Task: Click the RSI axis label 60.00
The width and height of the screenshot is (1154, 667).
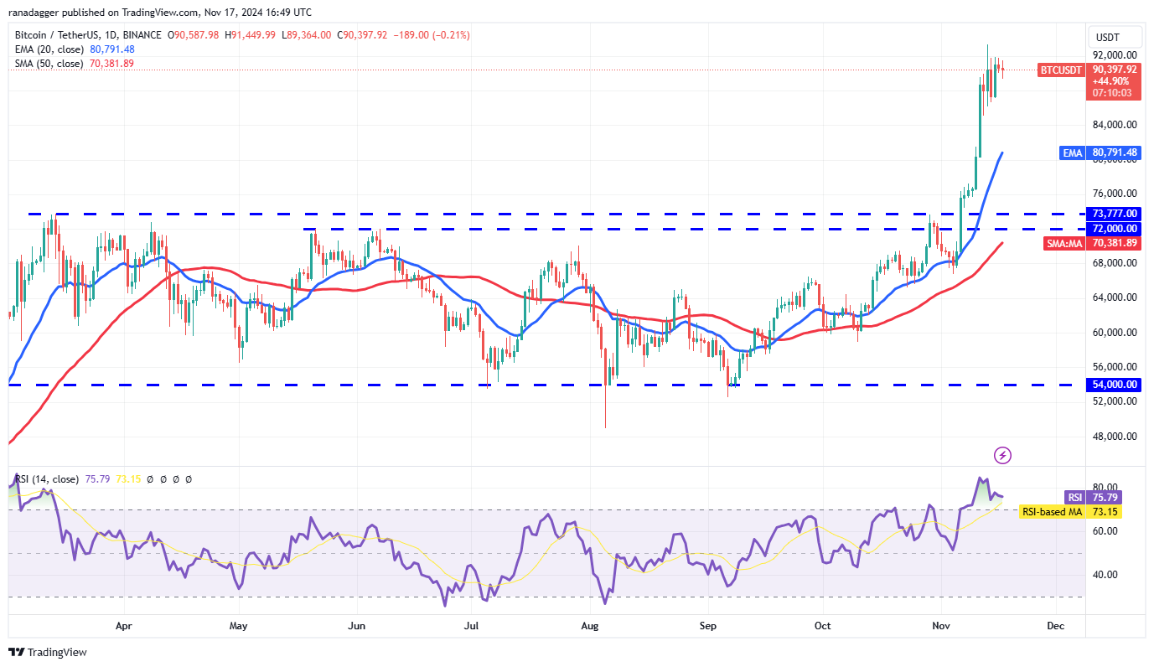Action: (x=1105, y=531)
